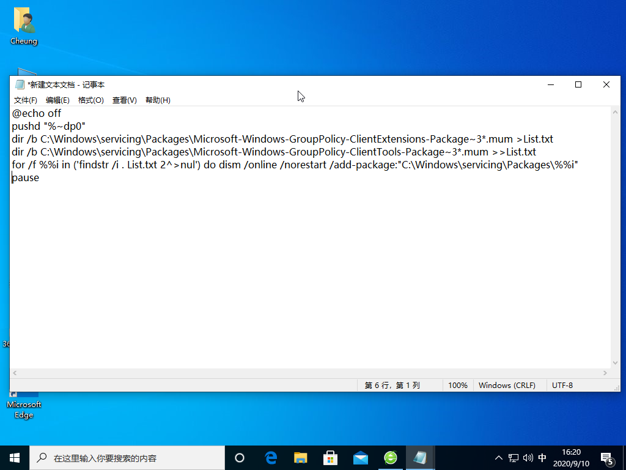Open Microsoft Store from the taskbar
This screenshot has width=626, height=470.
[331, 457]
